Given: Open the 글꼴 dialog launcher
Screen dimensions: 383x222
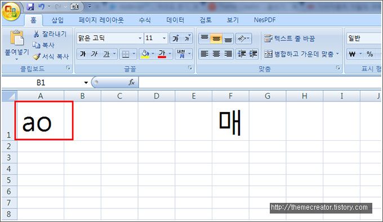Looking at the screenshot, I should point(190,68).
